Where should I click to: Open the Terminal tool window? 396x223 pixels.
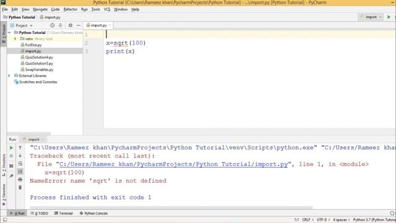pos(64,213)
